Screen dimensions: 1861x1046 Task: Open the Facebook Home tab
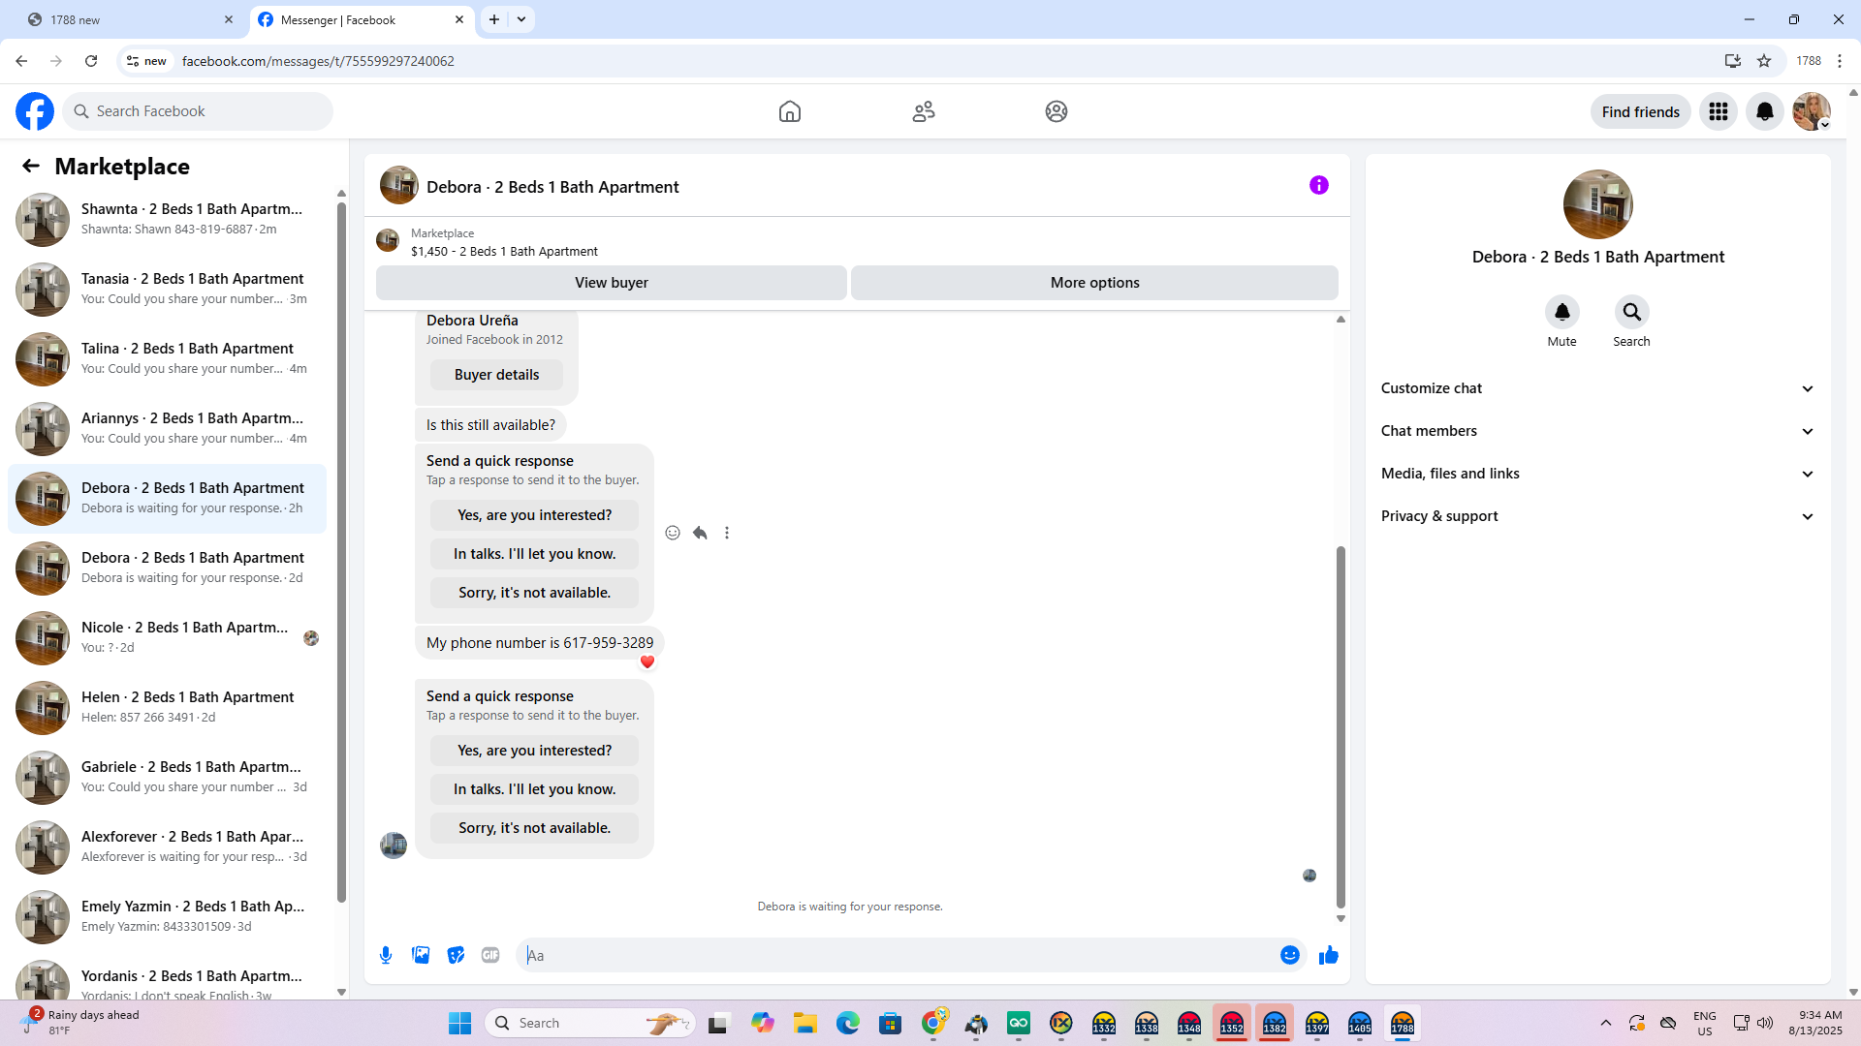click(789, 111)
